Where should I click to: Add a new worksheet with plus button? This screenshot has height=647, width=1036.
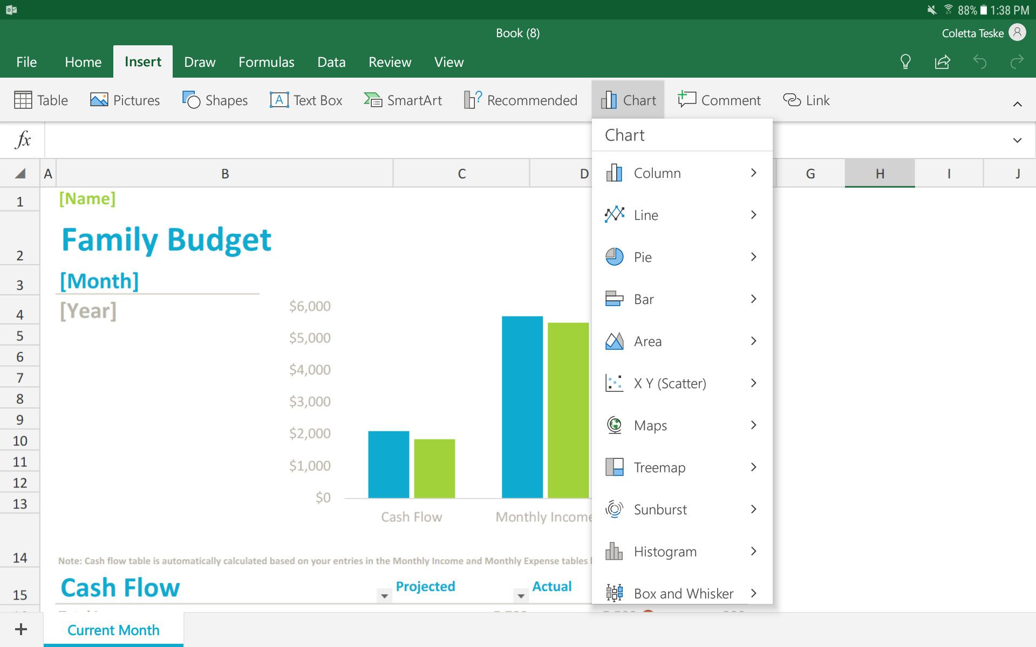pyautogui.click(x=22, y=628)
